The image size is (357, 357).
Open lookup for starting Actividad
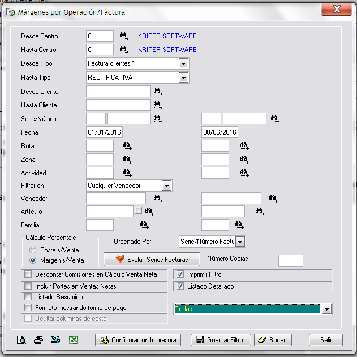click(x=127, y=173)
